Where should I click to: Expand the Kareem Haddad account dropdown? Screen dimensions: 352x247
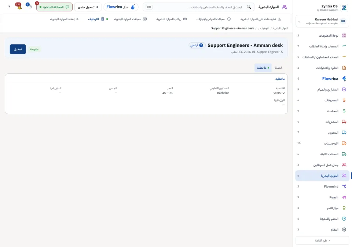pyautogui.click(x=322, y=21)
